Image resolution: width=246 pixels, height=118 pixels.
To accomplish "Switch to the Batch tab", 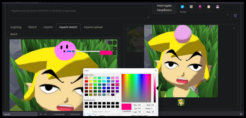I will pos(14,34).
